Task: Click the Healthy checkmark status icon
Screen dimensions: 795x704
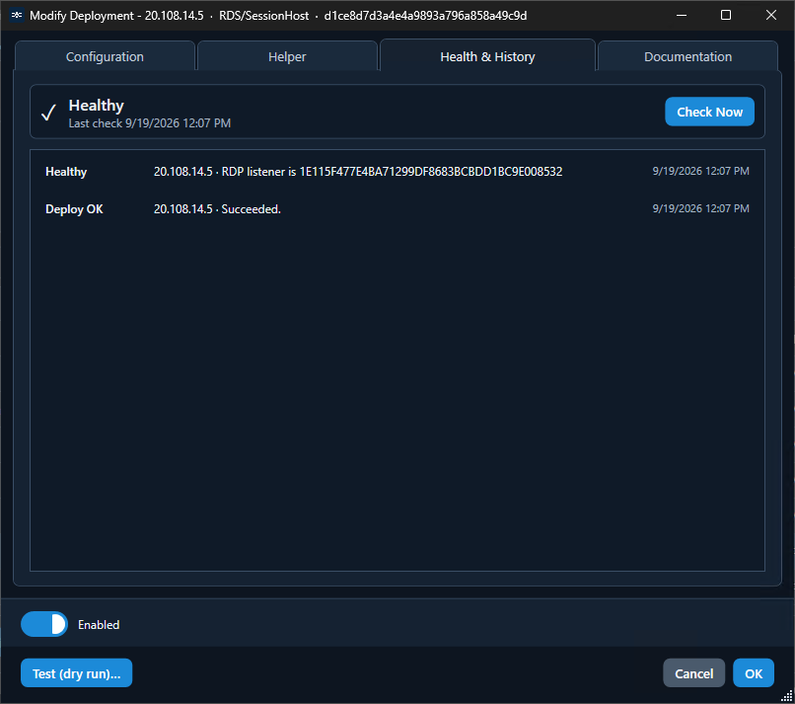Action: [48, 113]
